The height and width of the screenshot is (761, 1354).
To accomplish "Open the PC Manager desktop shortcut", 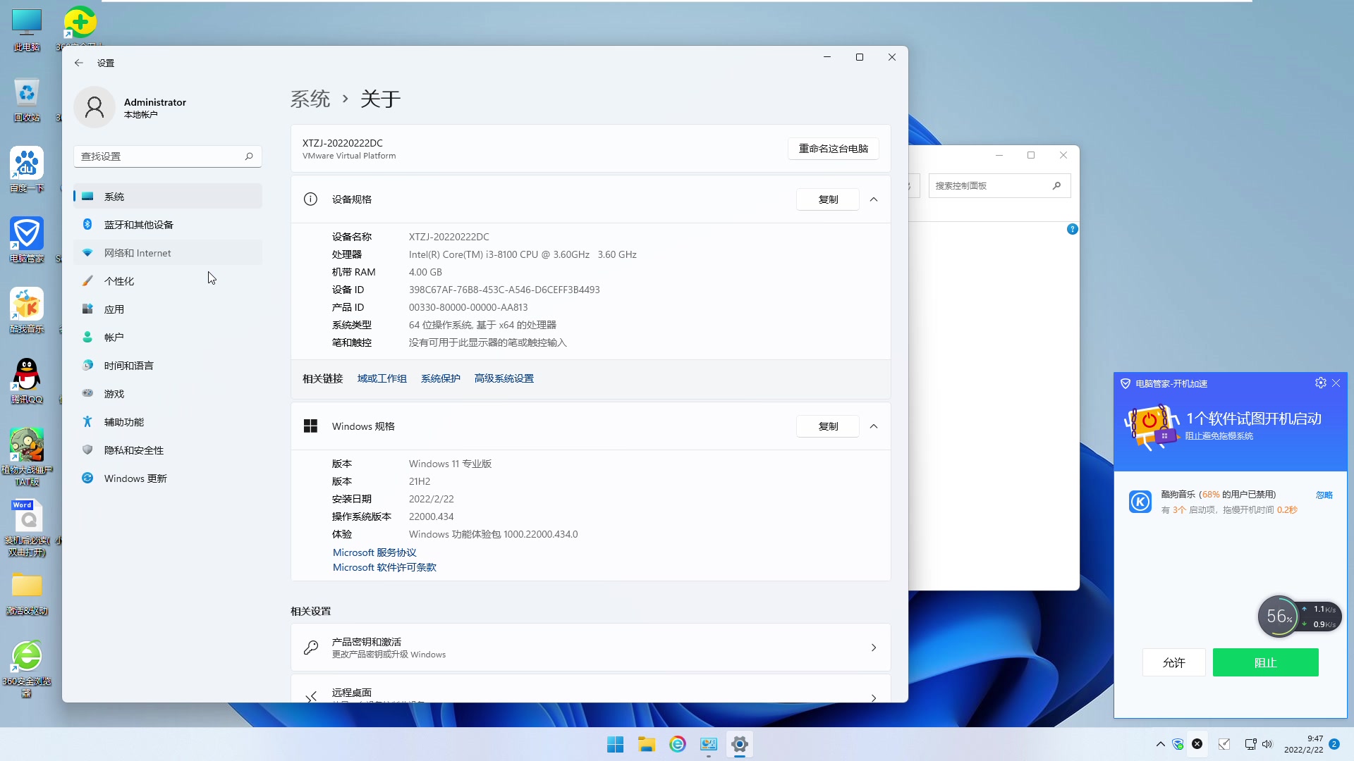I will coord(27,240).
